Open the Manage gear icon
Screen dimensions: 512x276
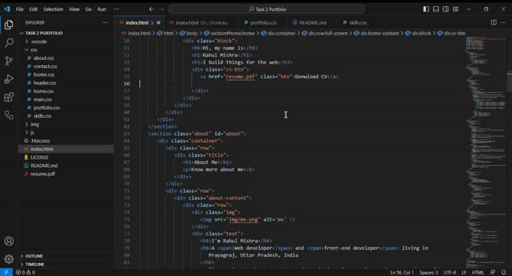pos(9,259)
